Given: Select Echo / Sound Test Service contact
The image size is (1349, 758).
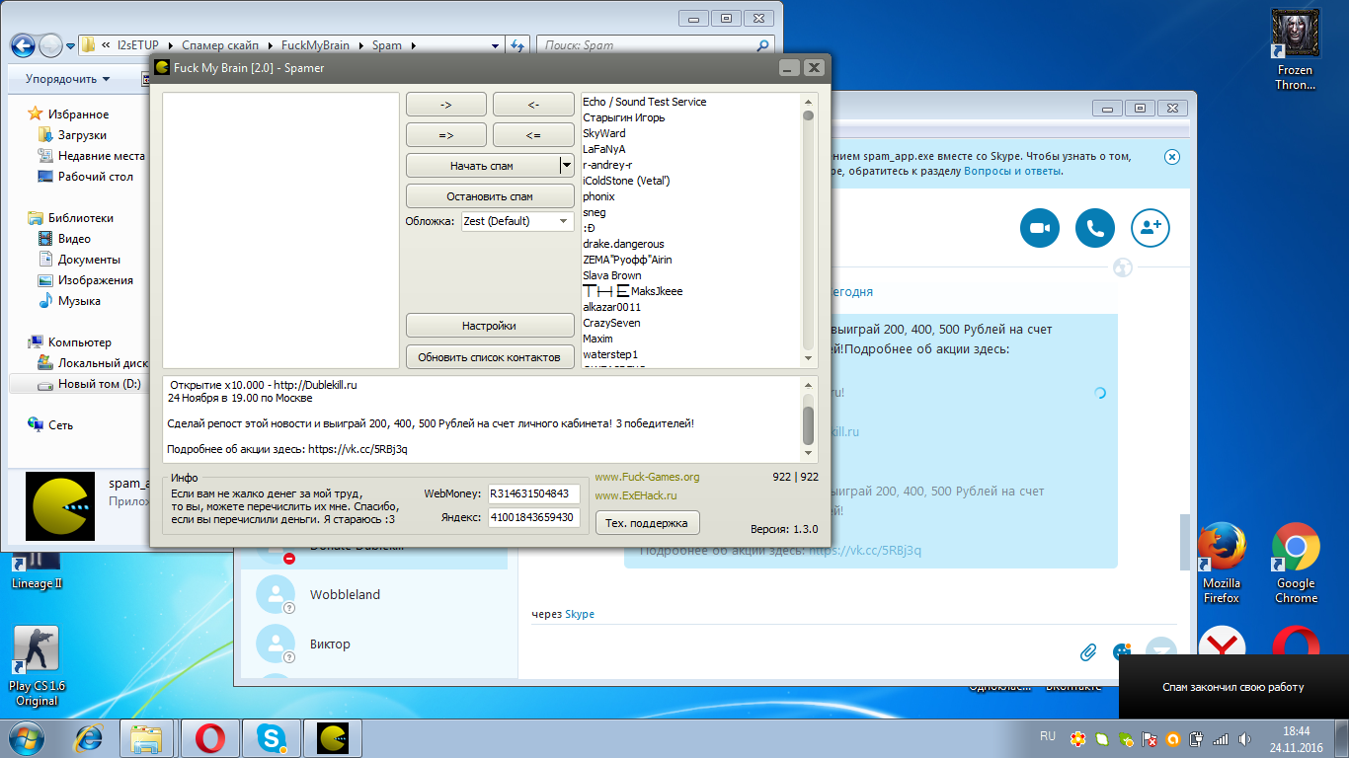Looking at the screenshot, I should [645, 102].
